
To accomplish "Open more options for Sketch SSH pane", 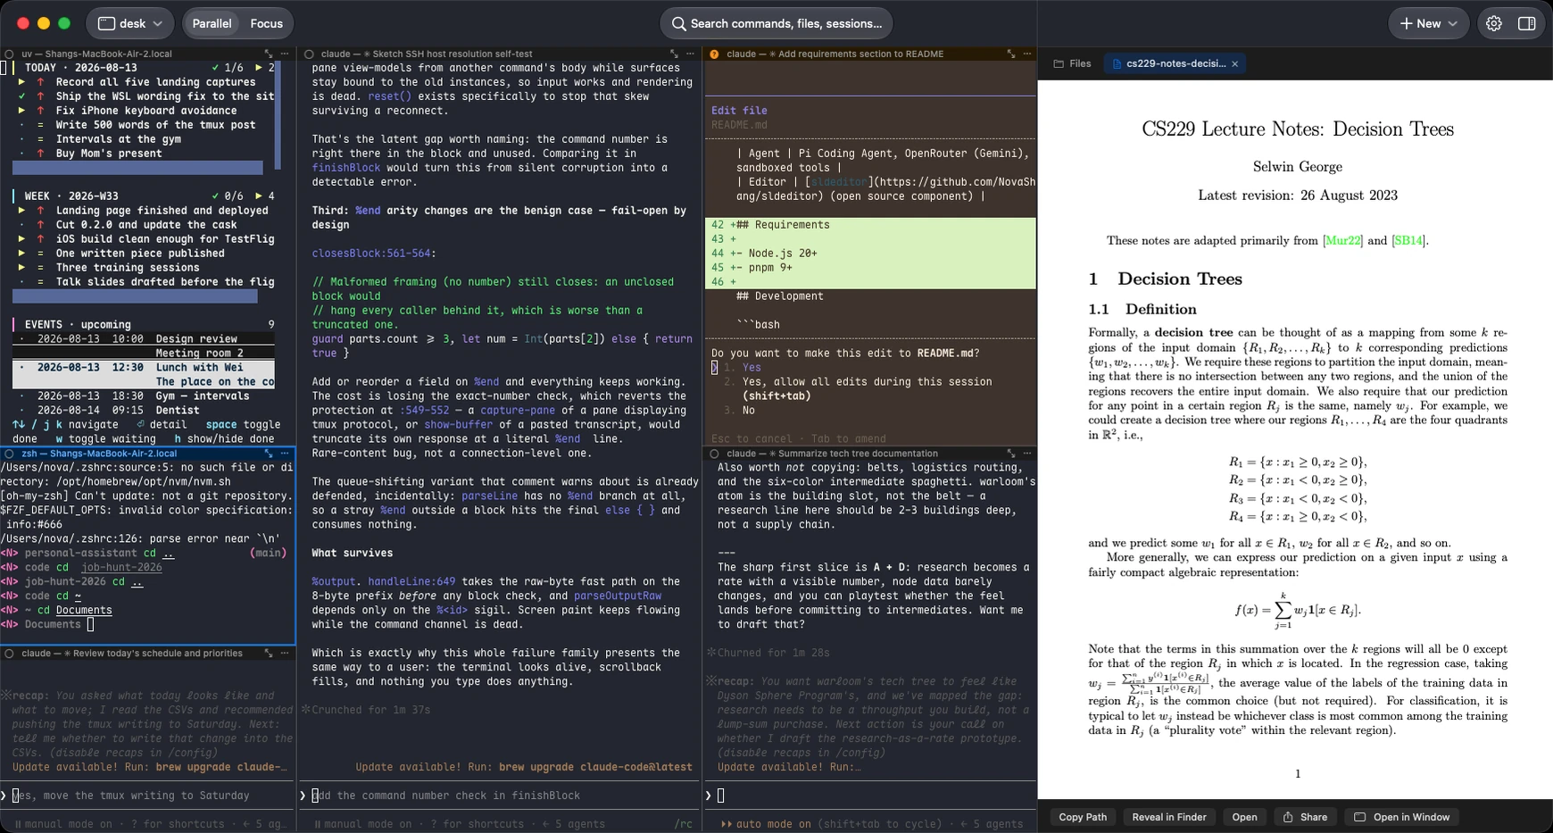I will pyautogui.click(x=690, y=54).
